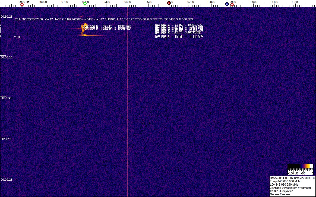Screen dimensions: 316x197
Task: Click the 10000 frequency scale label
Action: pyautogui.click(x=43, y=2)
